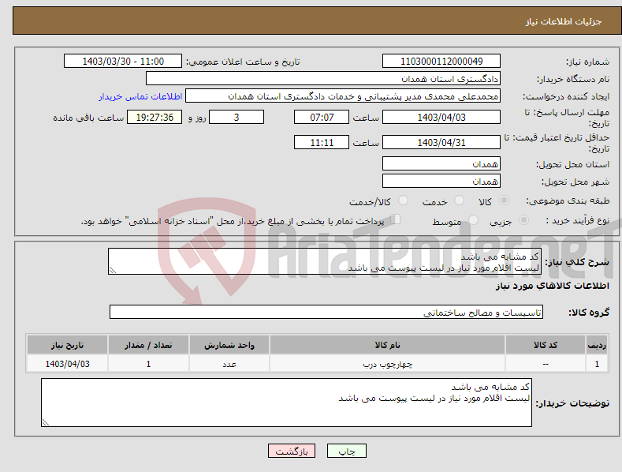
Task: Click the گروه کالا field تاسیسات و مصالح ساختمانی
Action: [326, 312]
